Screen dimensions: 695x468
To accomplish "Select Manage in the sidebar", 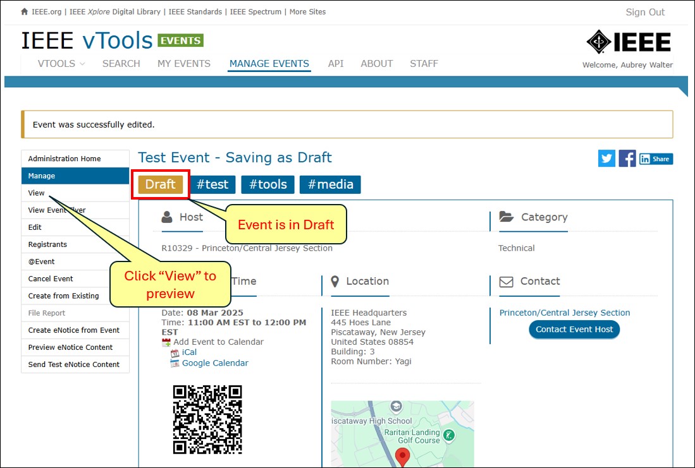I will (75, 176).
